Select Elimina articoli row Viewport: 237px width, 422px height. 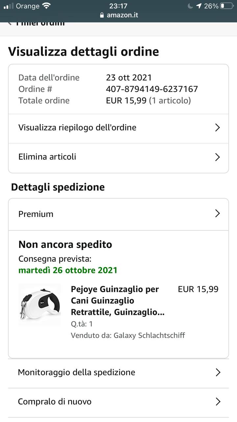(x=47, y=157)
